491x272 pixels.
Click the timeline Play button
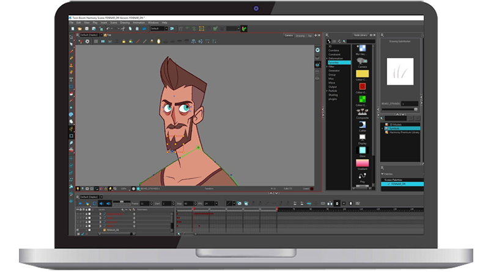(x=80, y=204)
